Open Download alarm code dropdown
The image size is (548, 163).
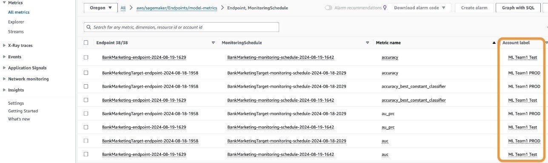420,8
